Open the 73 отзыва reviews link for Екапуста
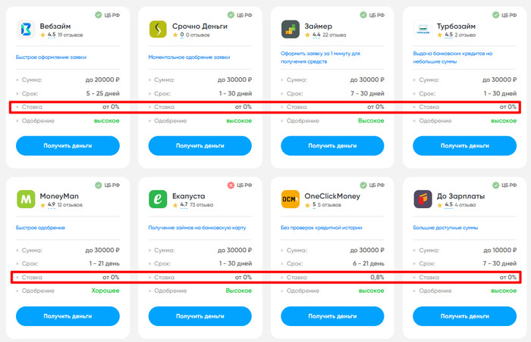531x342 pixels. tap(203, 205)
